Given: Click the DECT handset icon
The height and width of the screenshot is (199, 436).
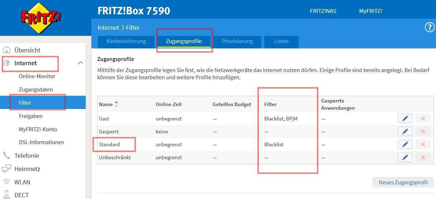Looking at the screenshot, I should coord(6,195).
